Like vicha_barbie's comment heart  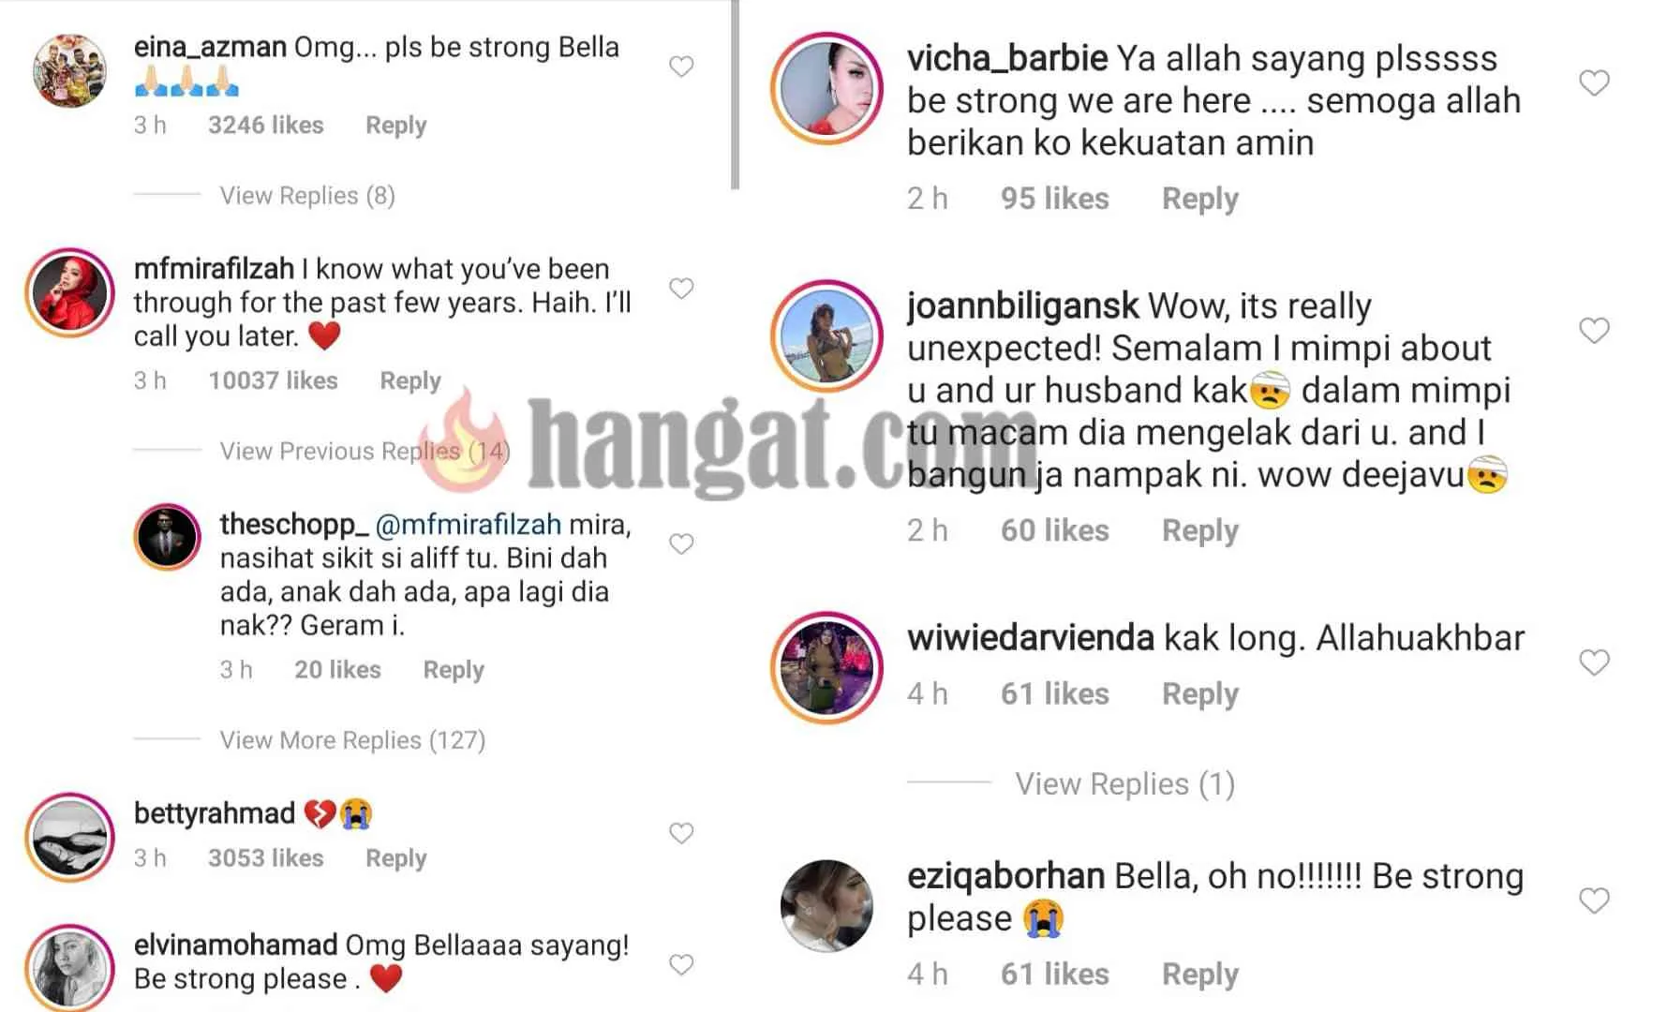pyautogui.click(x=1594, y=83)
